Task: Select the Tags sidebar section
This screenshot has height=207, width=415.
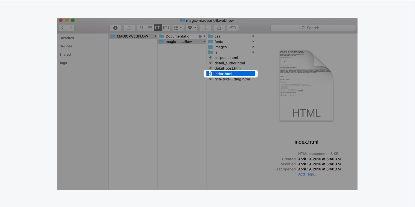Action: click(x=63, y=63)
